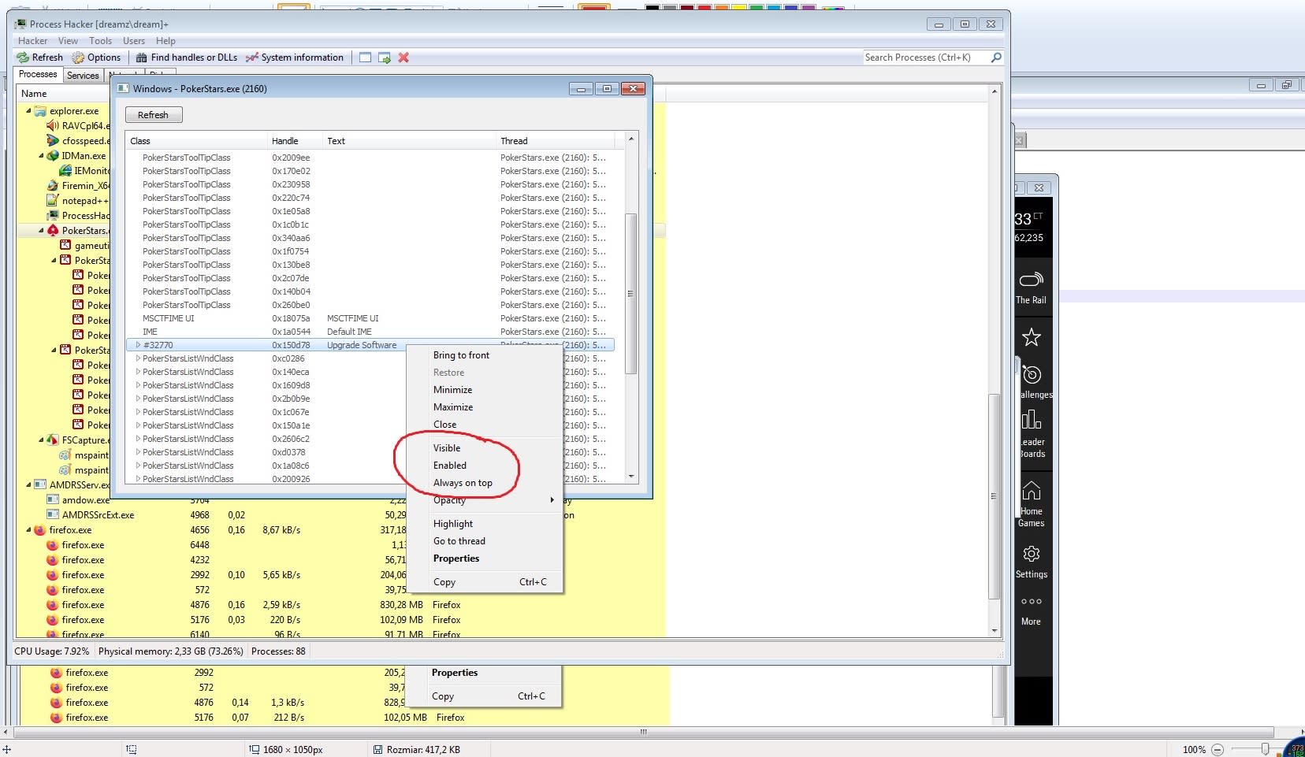This screenshot has height=757, width=1305.
Task: Click the ProcessHacker process icon in tree
Action: (x=53, y=216)
